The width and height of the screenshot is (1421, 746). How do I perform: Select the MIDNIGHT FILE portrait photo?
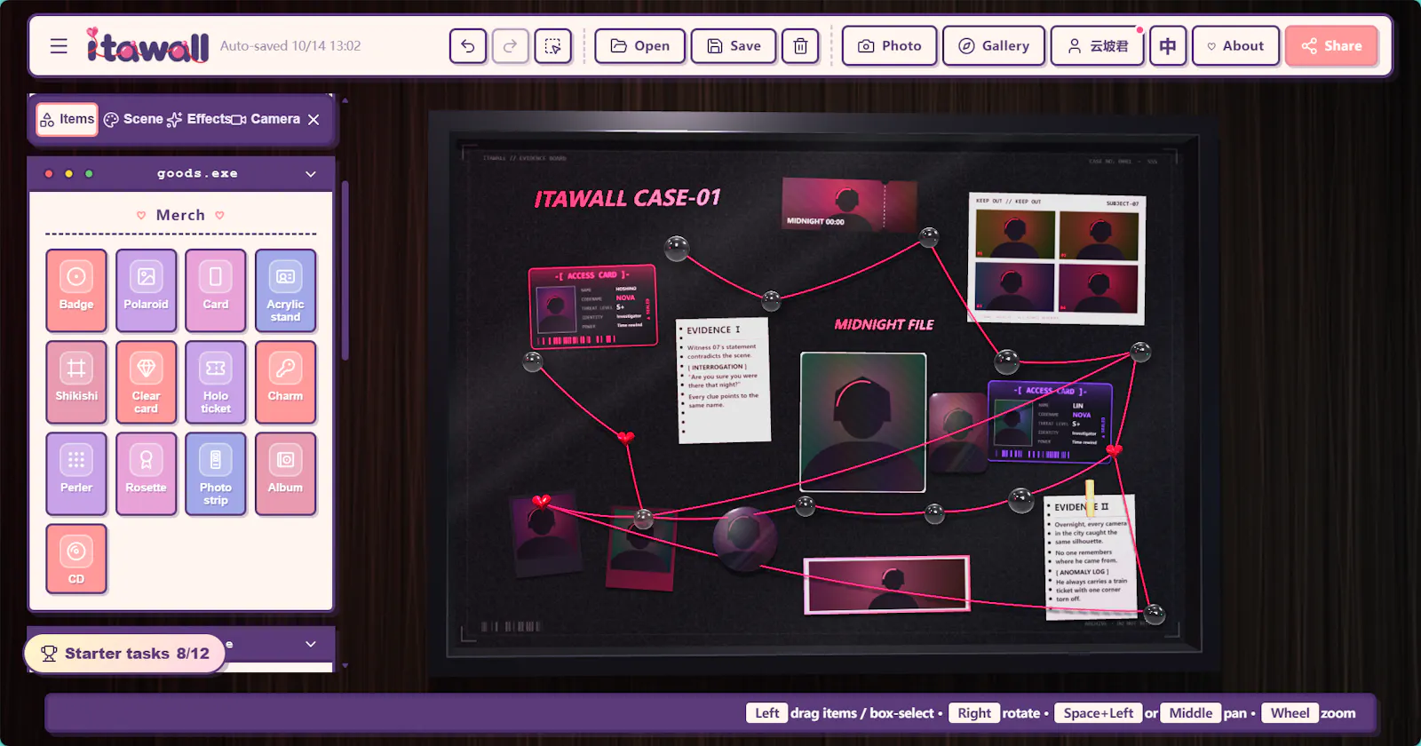pos(863,422)
